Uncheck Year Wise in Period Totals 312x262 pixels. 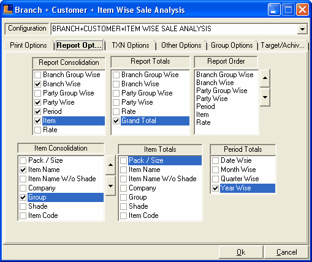tap(215, 188)
